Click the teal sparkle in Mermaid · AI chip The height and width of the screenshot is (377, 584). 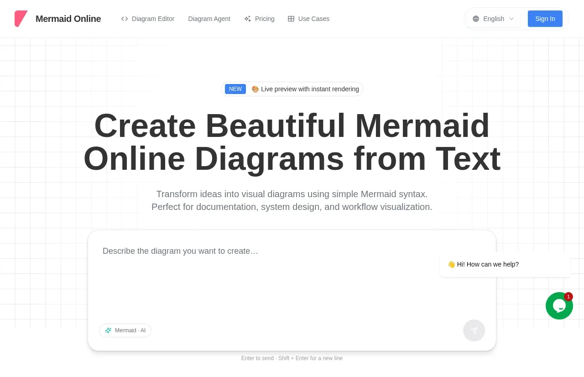(x=108, y=330)
